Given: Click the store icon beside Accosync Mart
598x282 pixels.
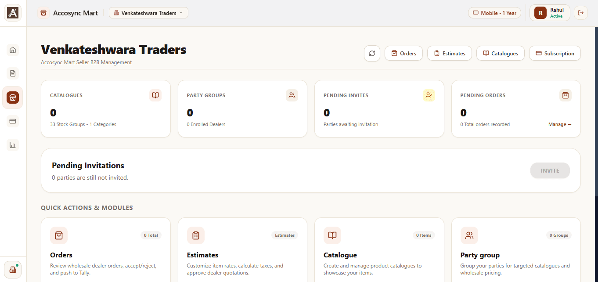Looking at the screenshot, I should click(43, 13).
